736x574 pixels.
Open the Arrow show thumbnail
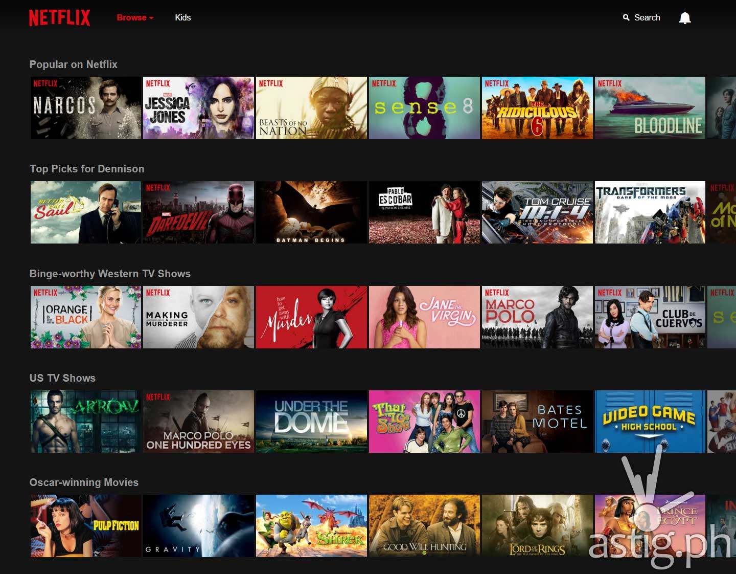click(x=86, y=422)
